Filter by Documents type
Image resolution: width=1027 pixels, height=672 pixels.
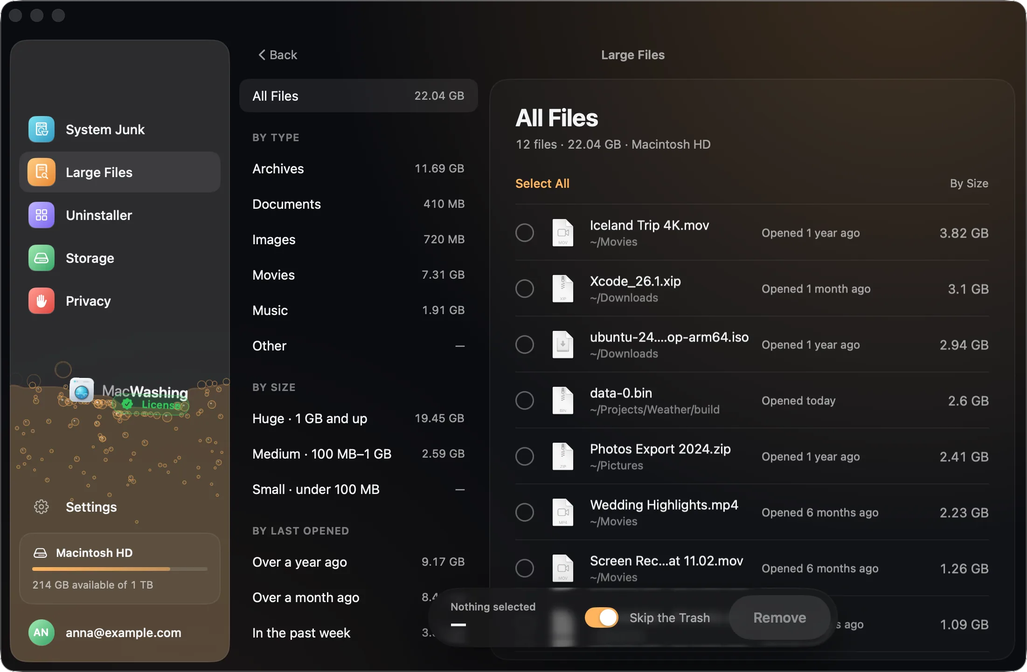[358, 204]
